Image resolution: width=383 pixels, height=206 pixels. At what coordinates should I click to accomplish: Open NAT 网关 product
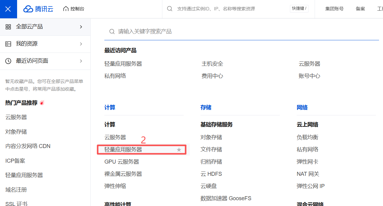pos(308,174)
